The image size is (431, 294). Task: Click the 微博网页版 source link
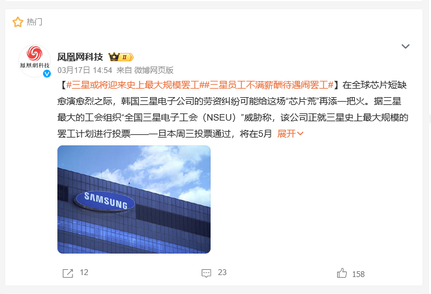coord(154,70)
